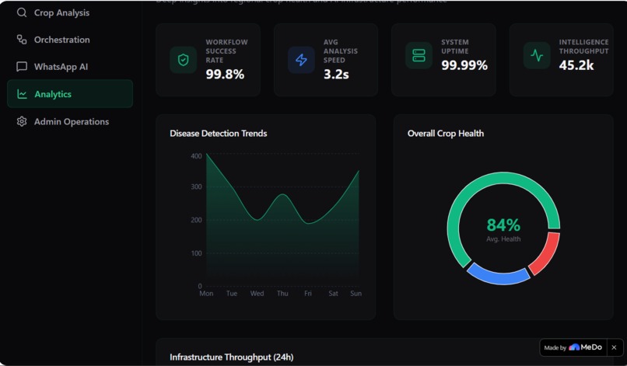Screen dimensions: 627x366
Task: Click the 400 y-axis label
Action: (196, 156)
